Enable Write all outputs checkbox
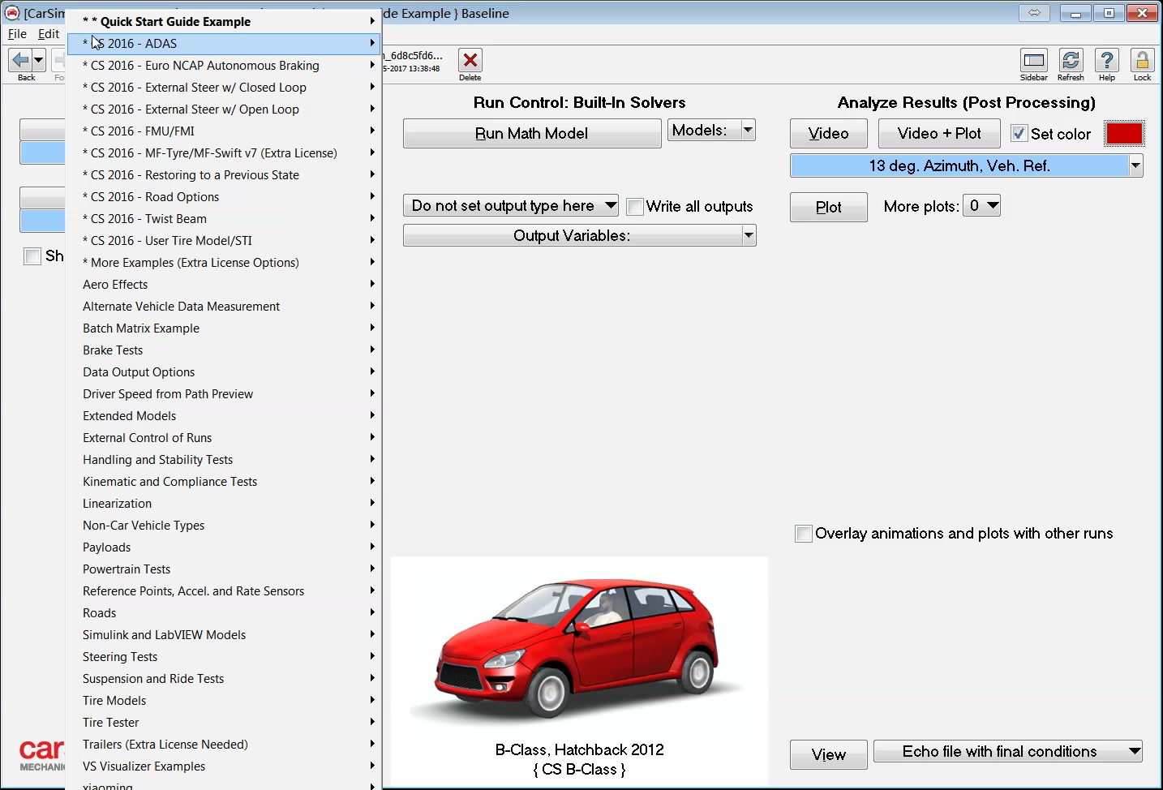This screenshot has height=790, width=1163. (x=635, y=207)
